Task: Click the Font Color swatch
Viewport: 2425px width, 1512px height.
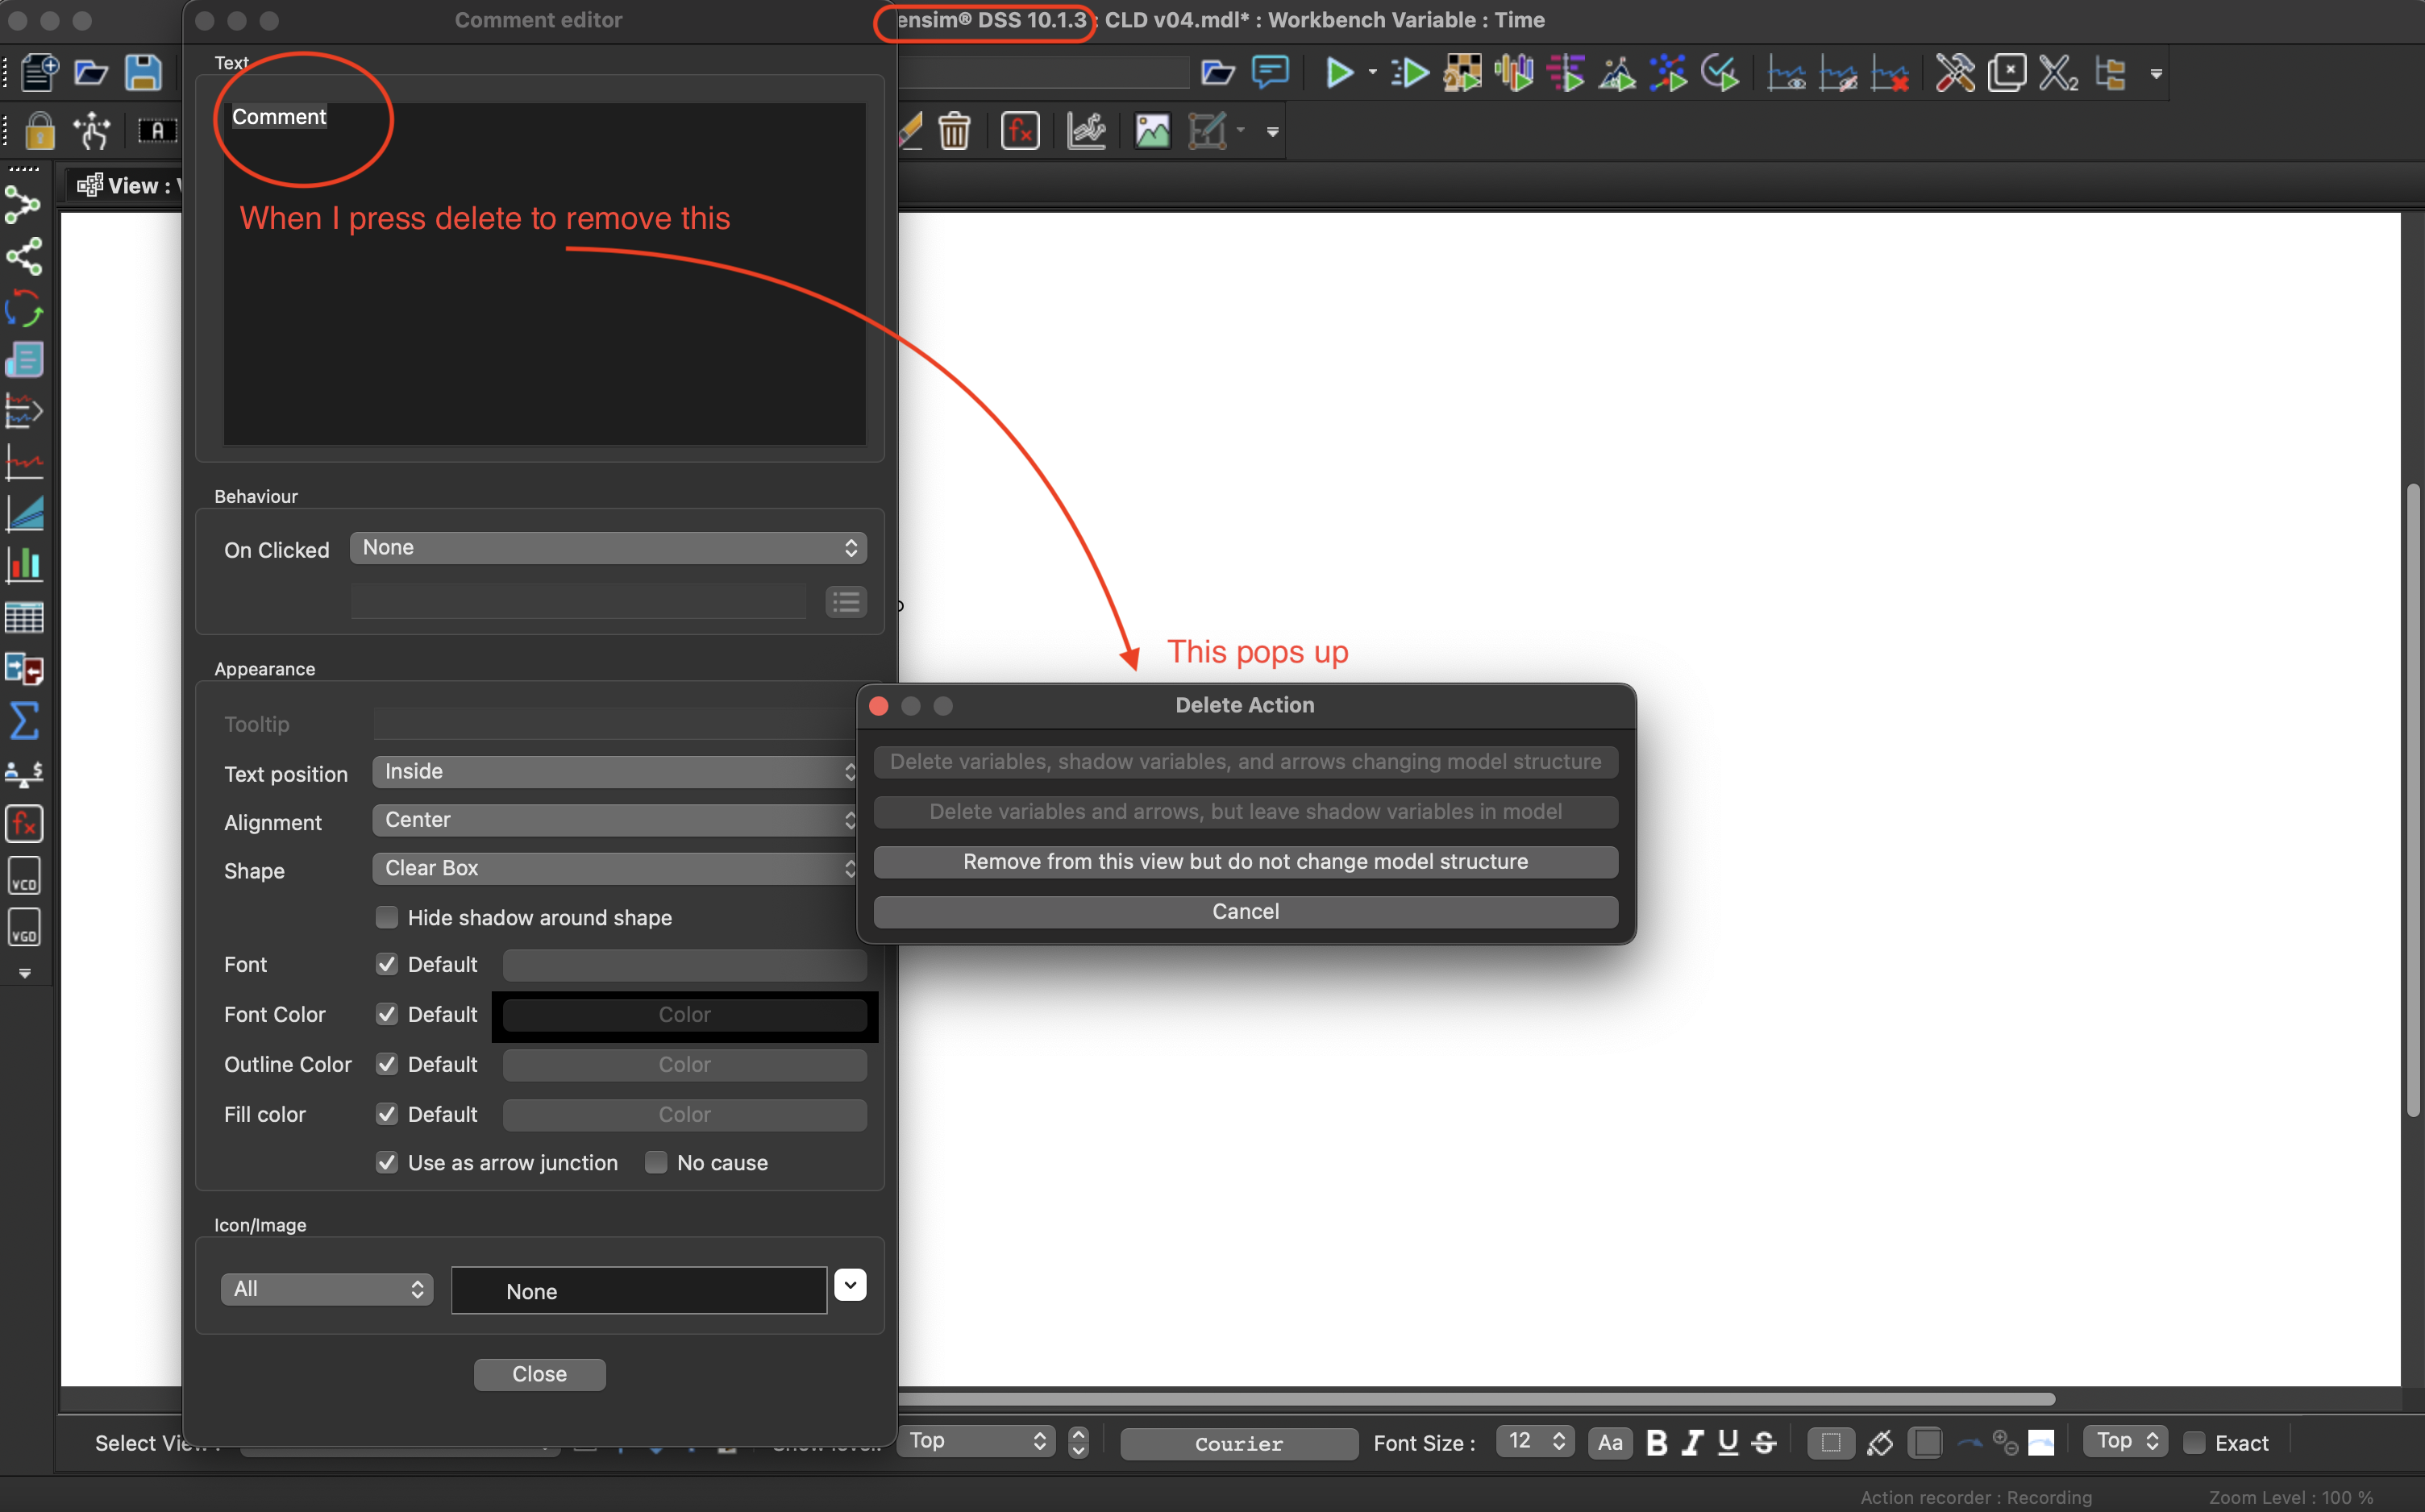Action: (x=684, y=1014)
